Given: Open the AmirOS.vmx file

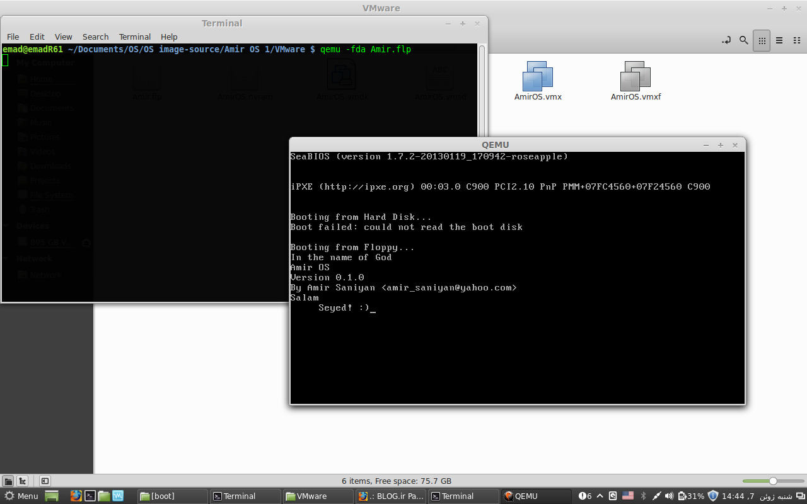Looking at the screenshot, I should point(537,80).
